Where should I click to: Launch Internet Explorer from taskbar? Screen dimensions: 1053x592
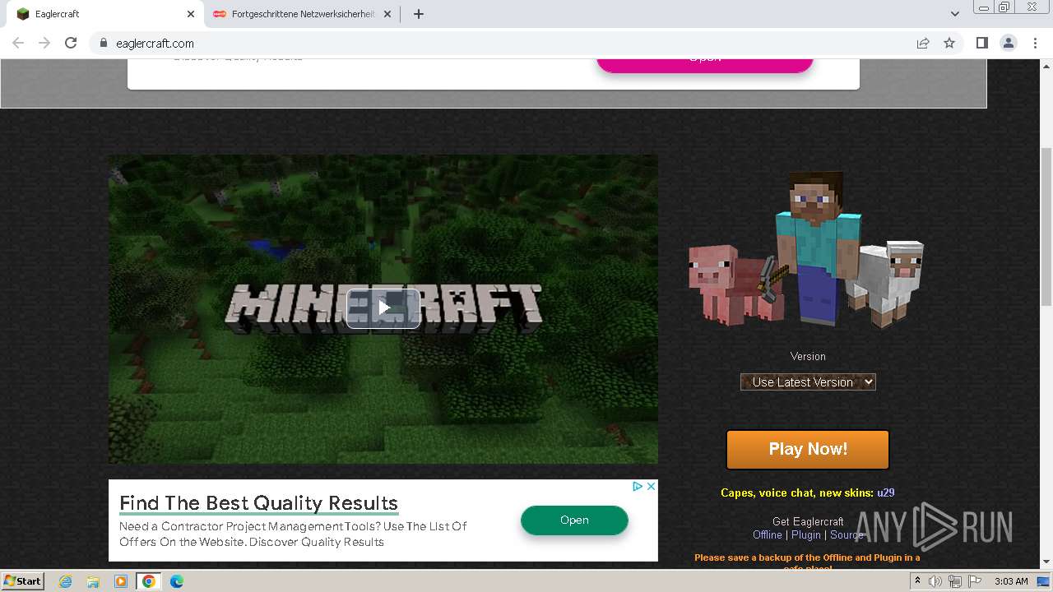click(65, 581)
